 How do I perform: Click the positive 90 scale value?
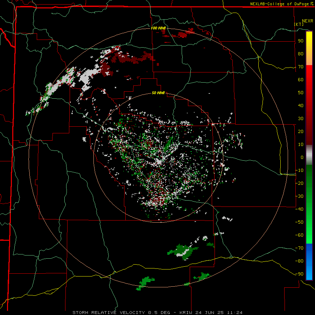click(x=301, y=41)
